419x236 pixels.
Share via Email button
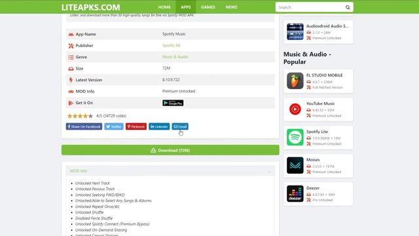point(180,127)
